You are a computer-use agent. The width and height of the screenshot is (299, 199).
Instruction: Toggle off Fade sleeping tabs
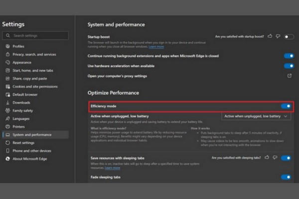pyautogui.click(x=286, y=177)
